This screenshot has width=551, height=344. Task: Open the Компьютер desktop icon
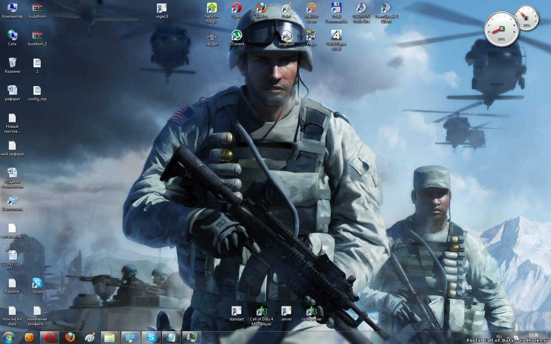point(12,10)
